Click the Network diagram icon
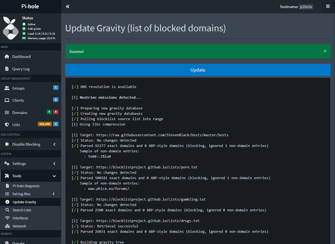The width and height of the screenshot is (335, 244). pyautogui.click(x=7, y=226)
